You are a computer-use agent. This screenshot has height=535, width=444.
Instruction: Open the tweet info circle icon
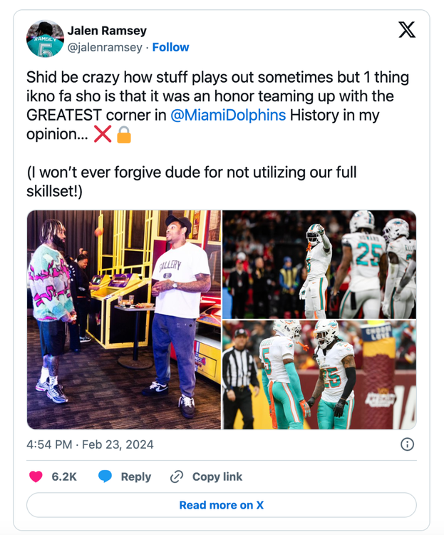pyautogui.click(x=407, y=444)
